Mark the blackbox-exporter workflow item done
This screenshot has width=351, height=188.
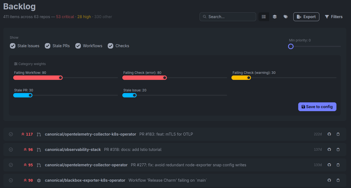tap(11, 180)
